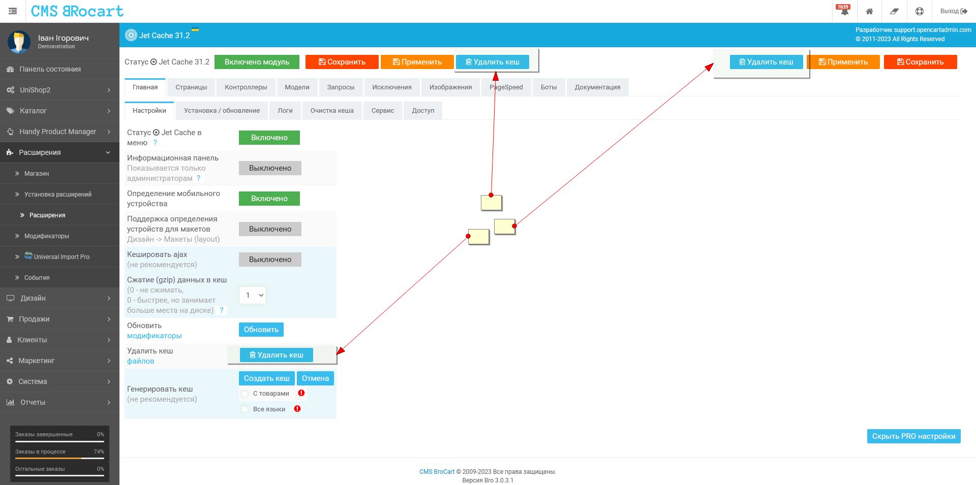Click Скрыть PRO настройки button
This screenshot has height=485, width=976.
914,436
